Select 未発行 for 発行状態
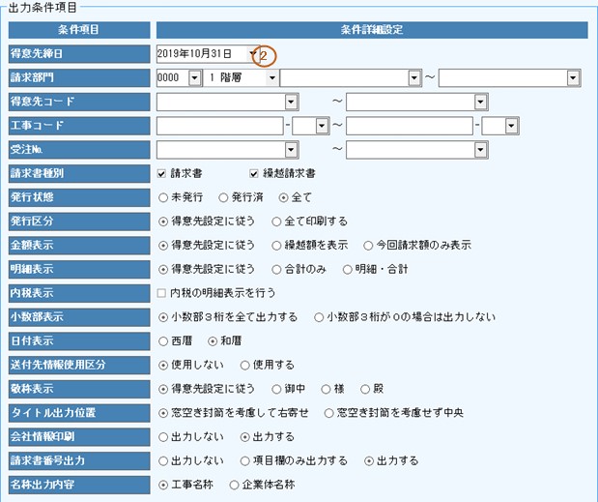Viewport: 598px width, 502px height. pyautogui.click(x=162, y=197)
